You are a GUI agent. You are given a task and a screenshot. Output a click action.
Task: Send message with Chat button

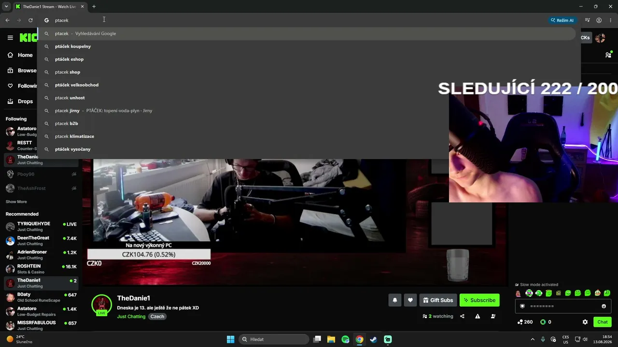603,322
